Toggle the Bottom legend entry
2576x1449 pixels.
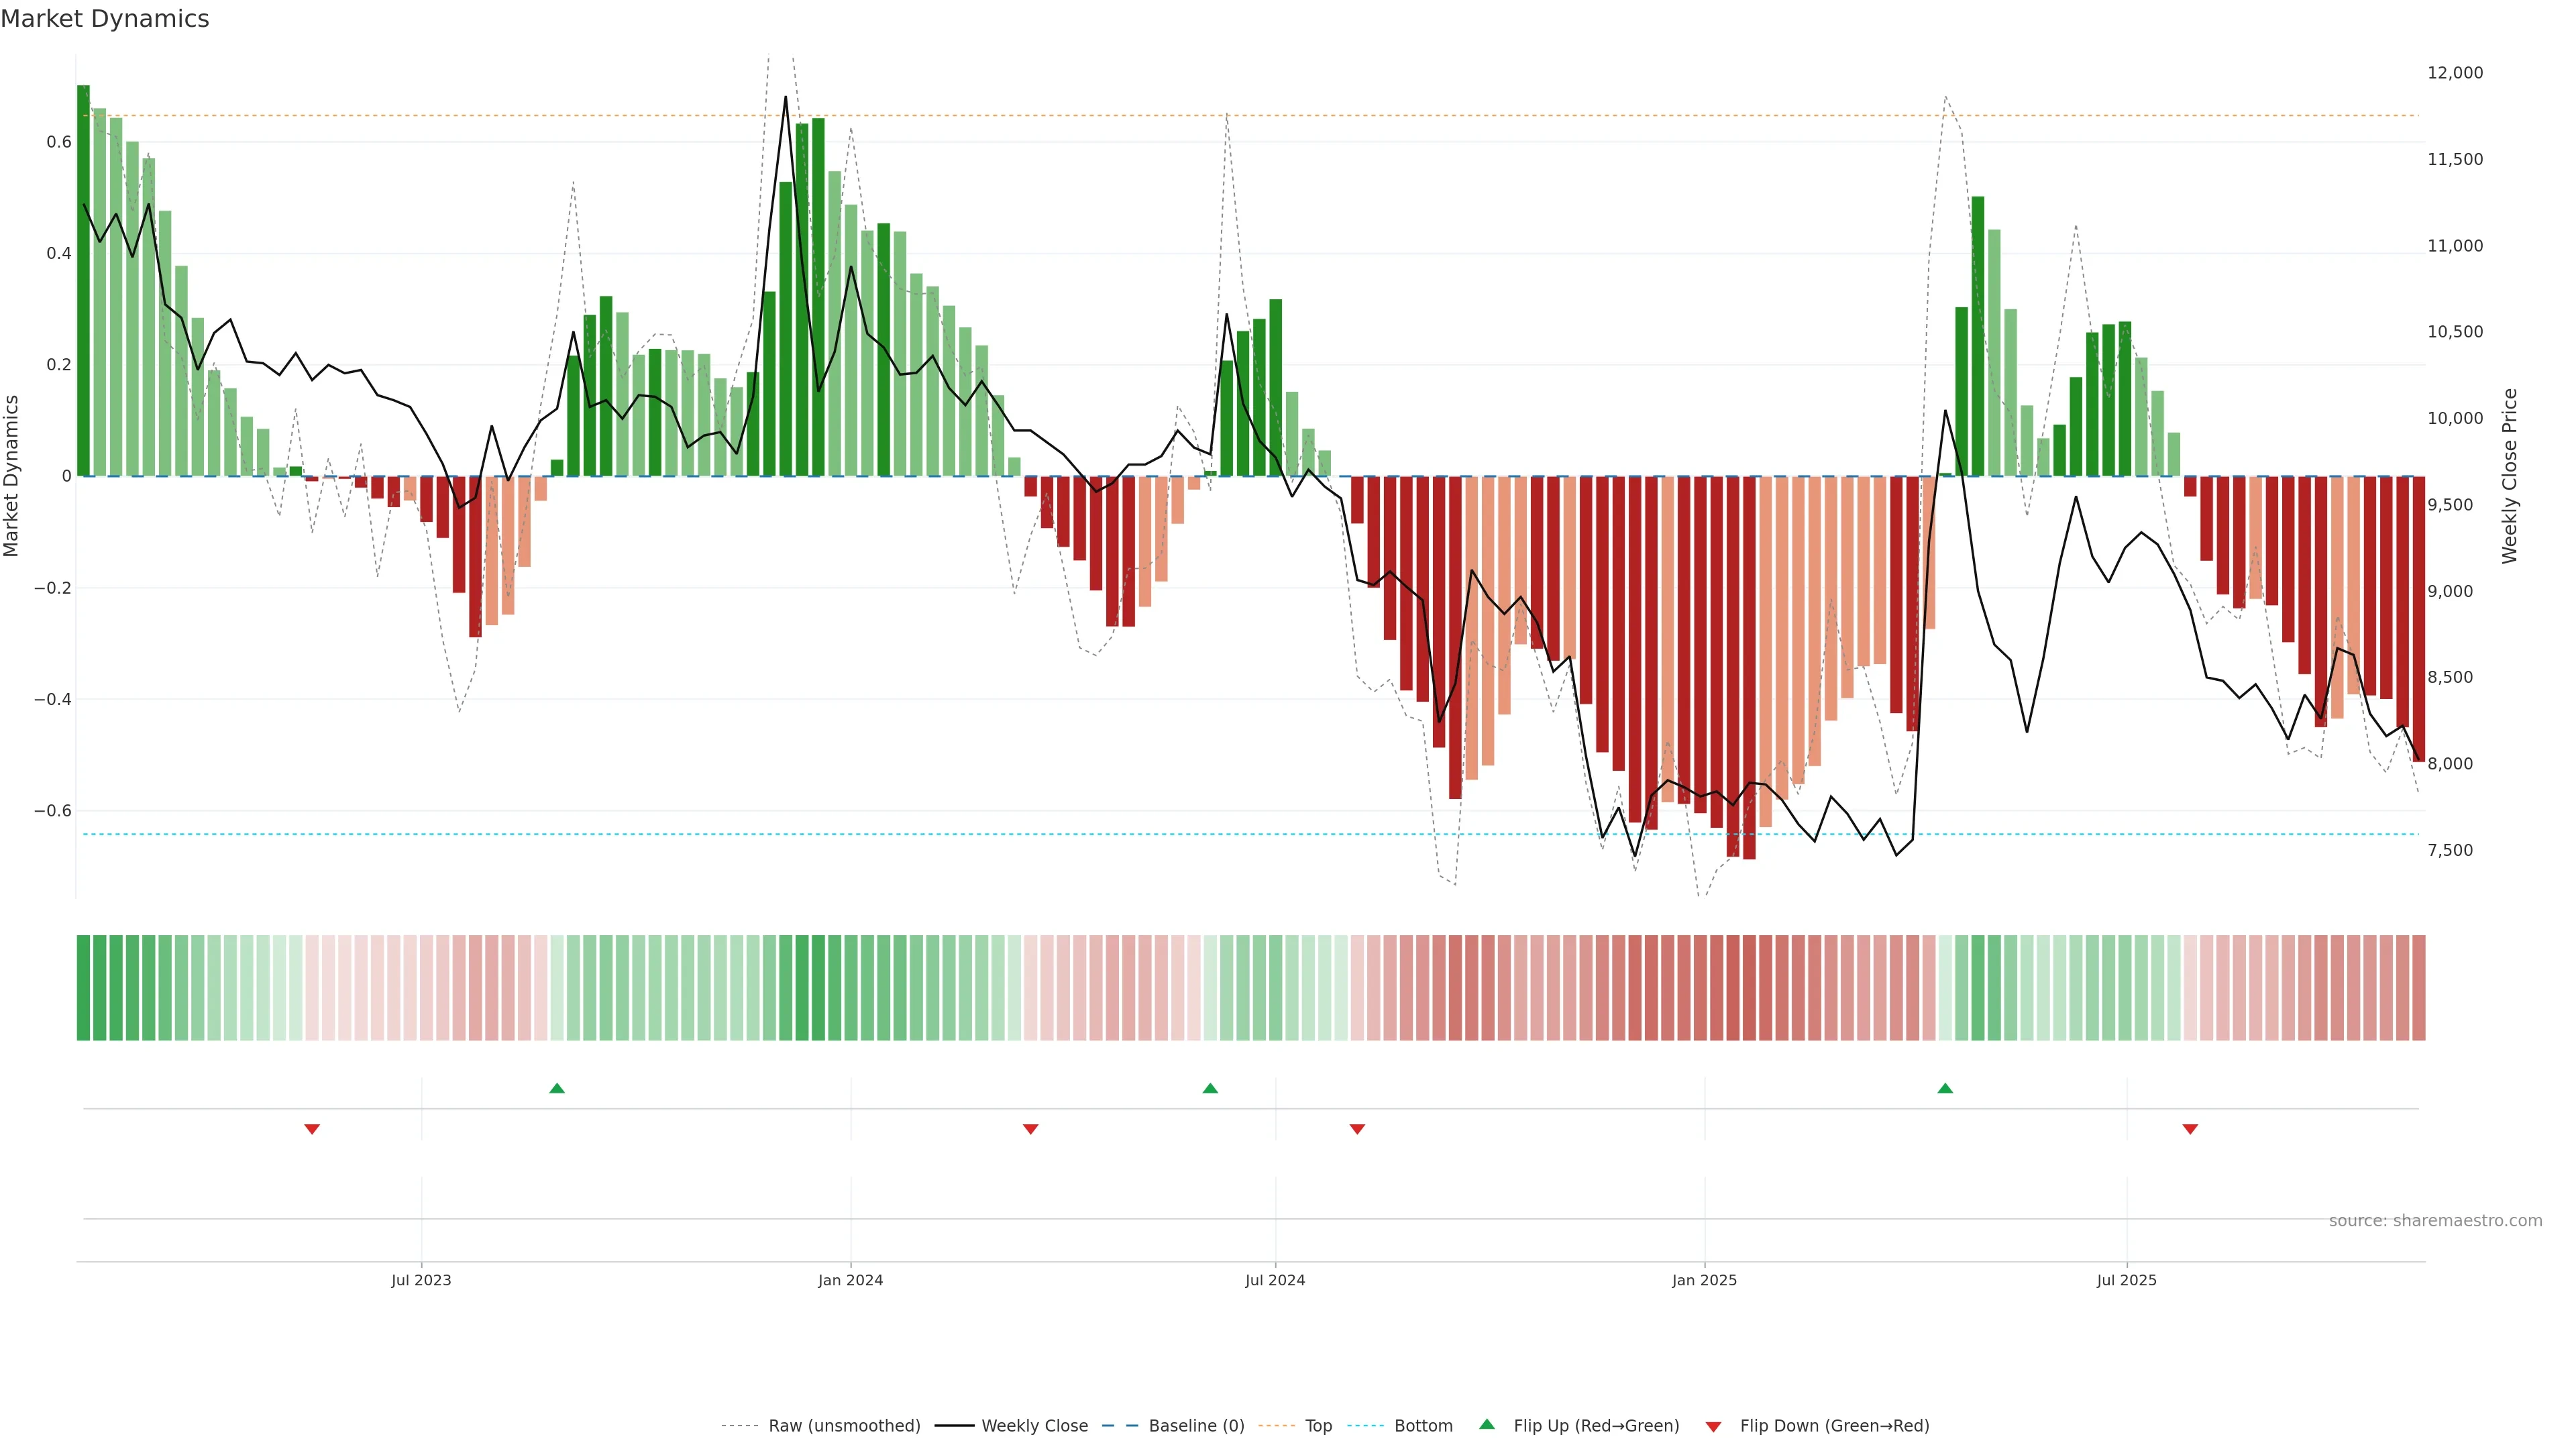coord(1423,1426)
